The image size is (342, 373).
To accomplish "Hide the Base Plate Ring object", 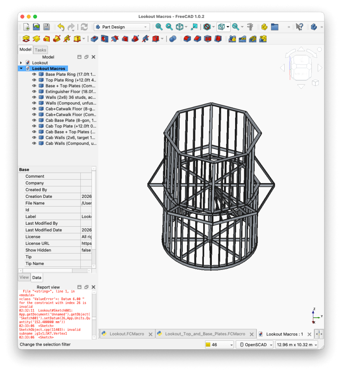I will [x=34, y=74].
